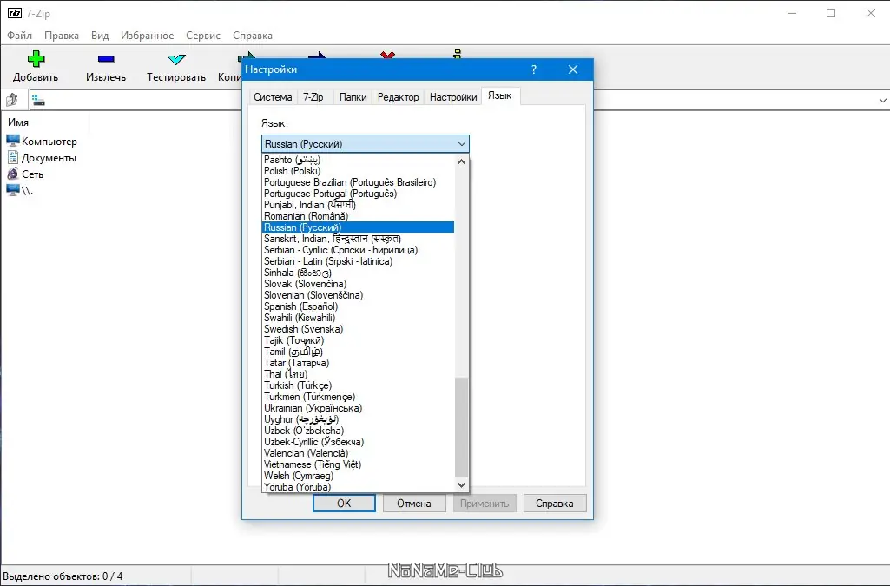Switch to the Папки tab
This screenshot has height=586, width=890.
353,97
